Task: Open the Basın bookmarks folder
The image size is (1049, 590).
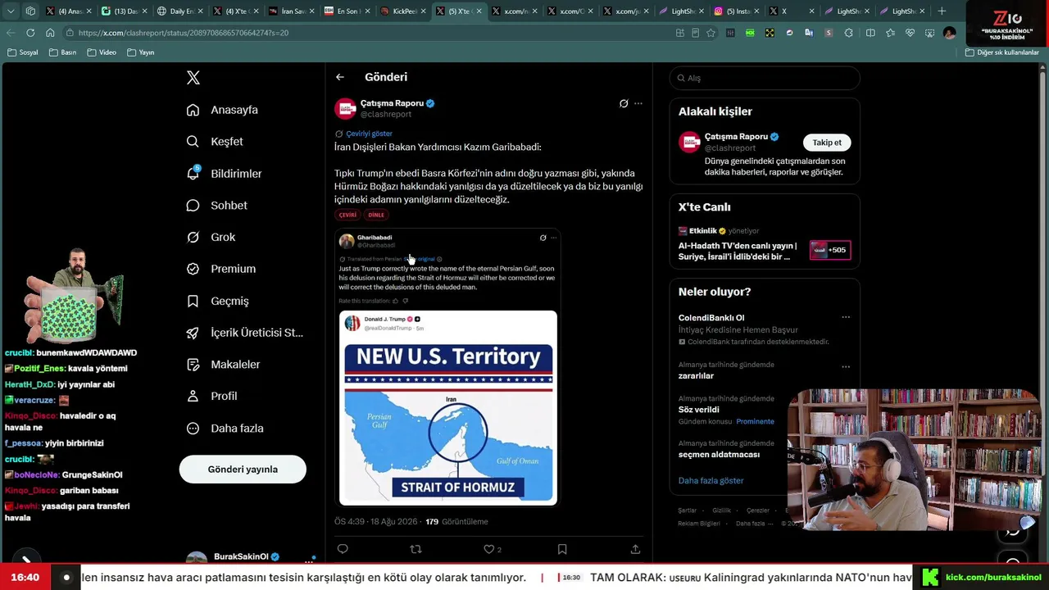Action: [x=63, y=52]
